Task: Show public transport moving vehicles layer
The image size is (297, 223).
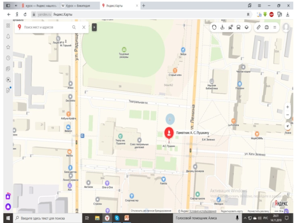Action: point(238,27)
